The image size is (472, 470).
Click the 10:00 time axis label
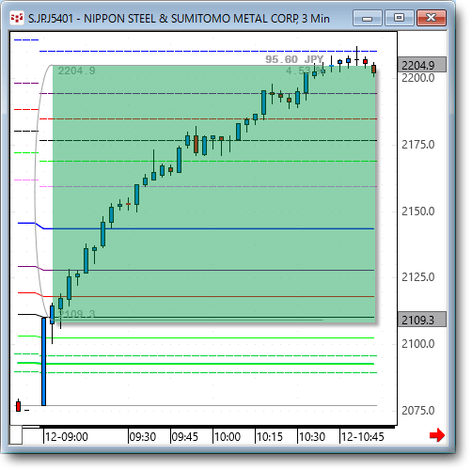pyautogui.click(x=228, y=436)
